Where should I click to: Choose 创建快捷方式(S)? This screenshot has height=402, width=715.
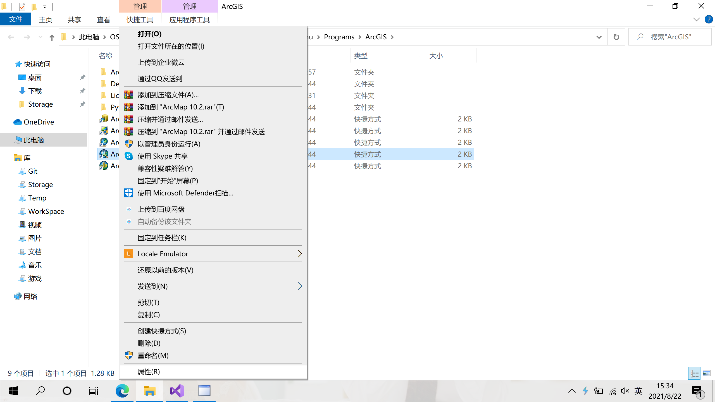pos(213,331)
